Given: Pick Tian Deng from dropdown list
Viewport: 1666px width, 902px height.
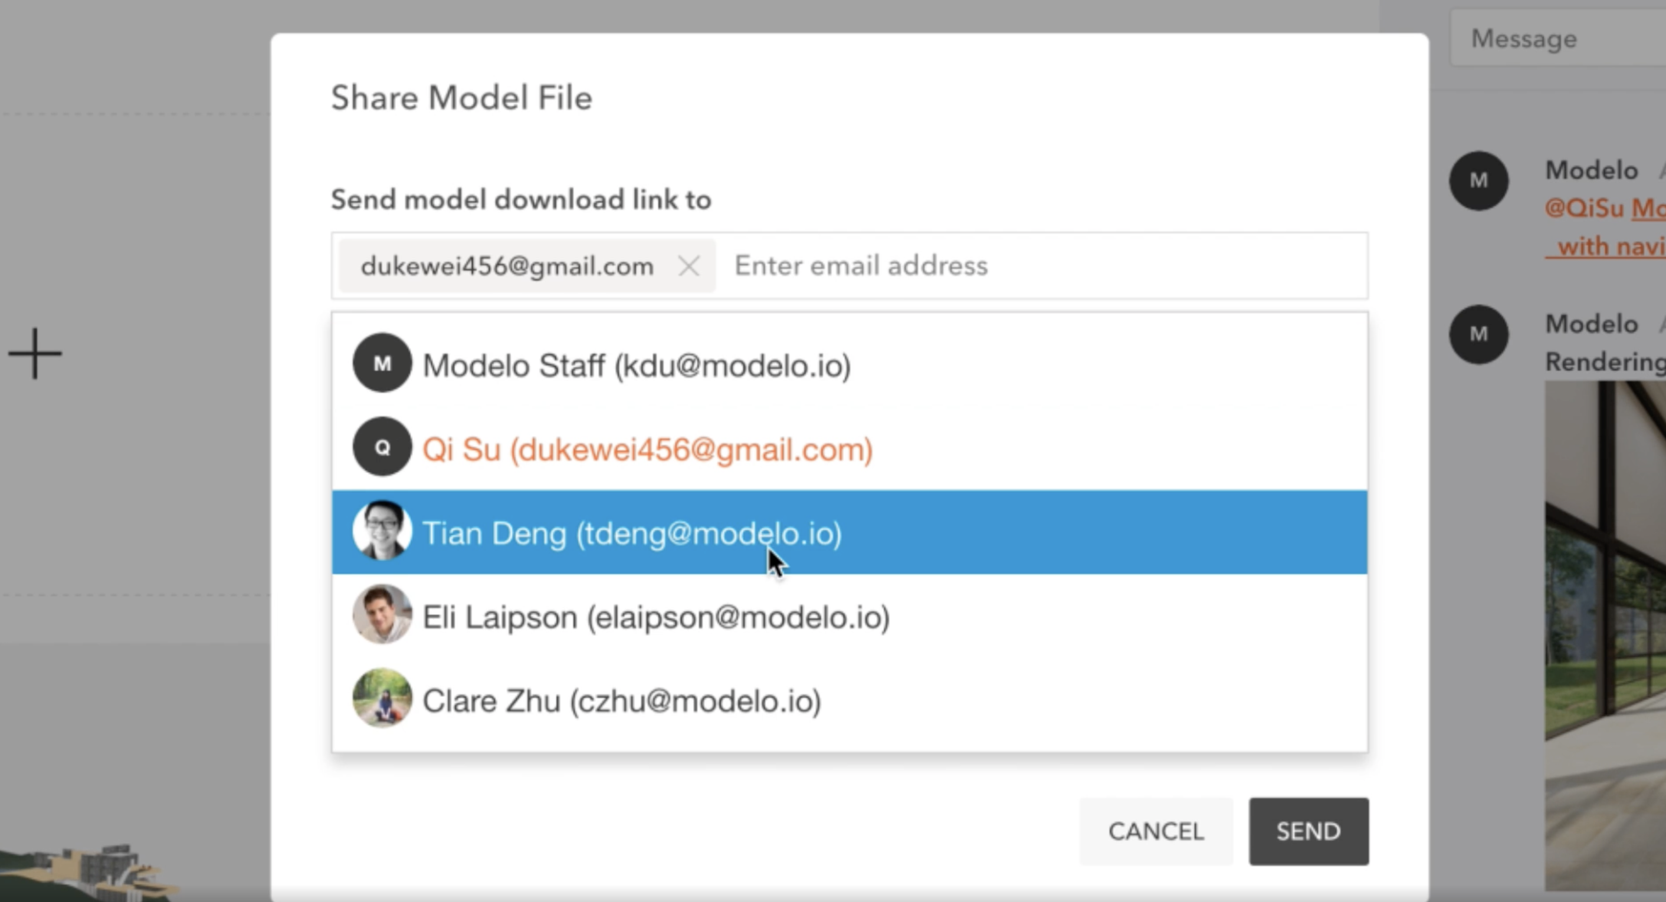Looking at the screenshot, I should [631, 533].
